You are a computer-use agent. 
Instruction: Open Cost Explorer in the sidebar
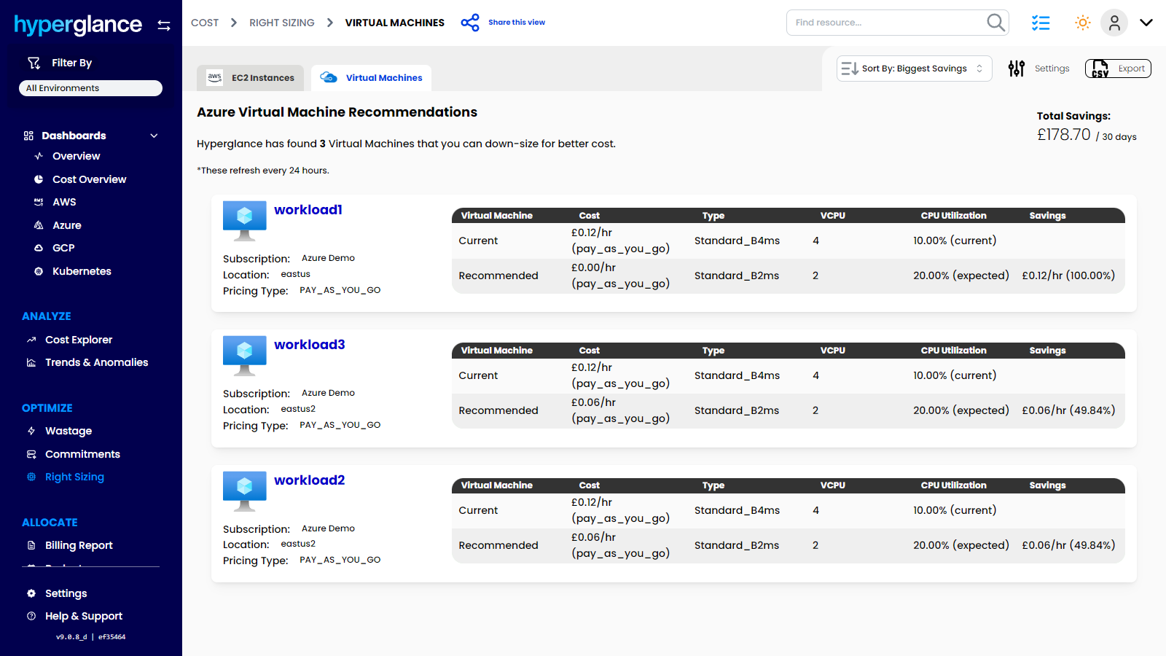tap(79, 340)
